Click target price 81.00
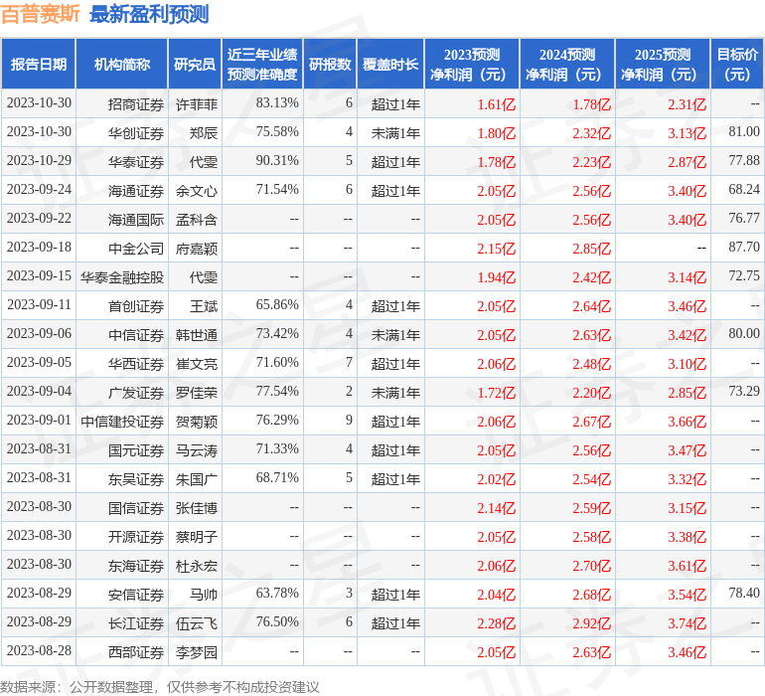This screenshot has height=696, width=765. pos(744,131)
